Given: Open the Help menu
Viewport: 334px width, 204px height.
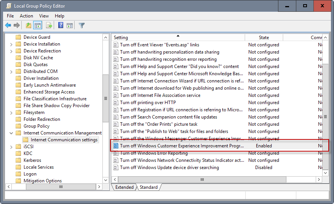Looking at the screenshot, I should click(59, 16).
